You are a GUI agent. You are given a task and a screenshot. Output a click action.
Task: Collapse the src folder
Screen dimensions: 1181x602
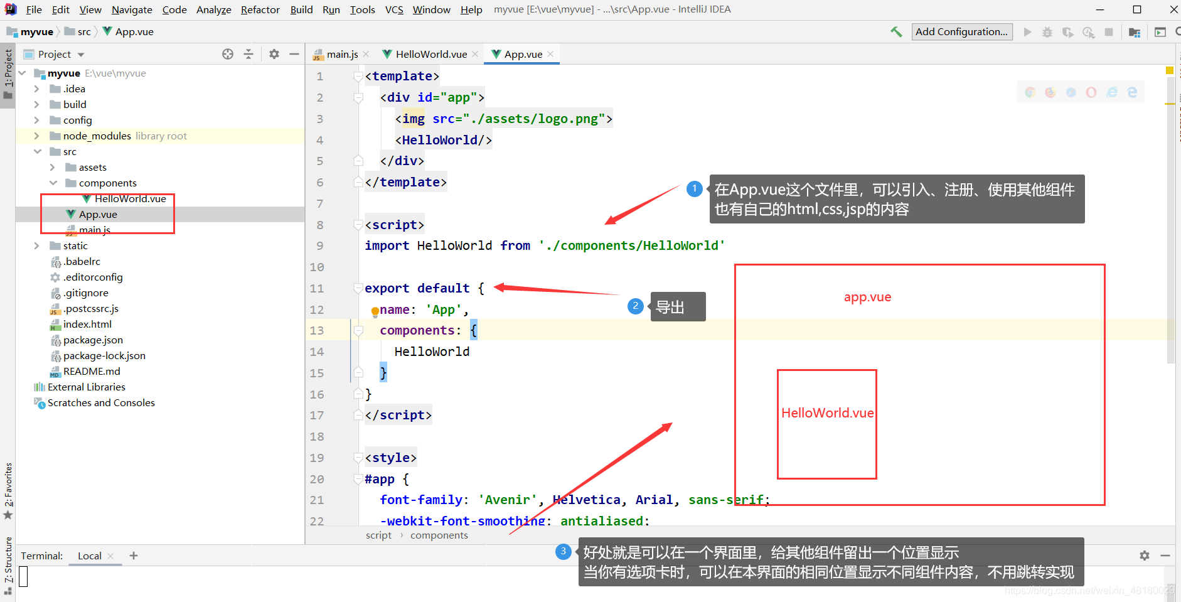click(x=37, y=151)
